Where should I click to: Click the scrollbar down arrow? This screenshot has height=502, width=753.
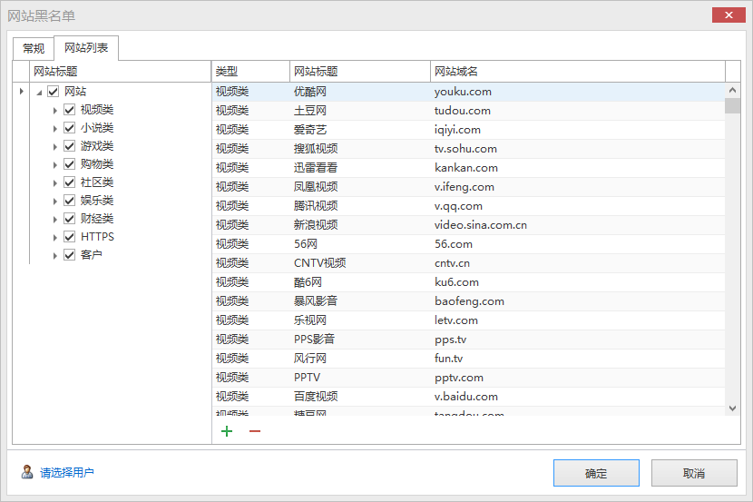(732, 408)
